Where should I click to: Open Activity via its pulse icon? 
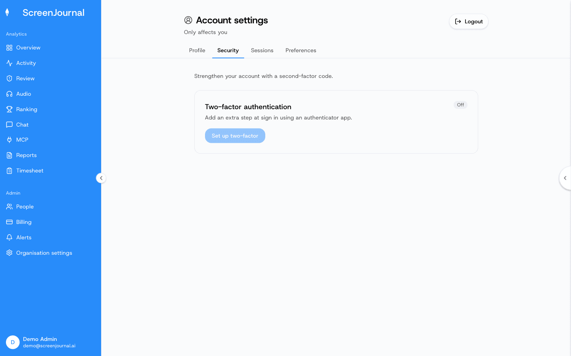point(10,63)
